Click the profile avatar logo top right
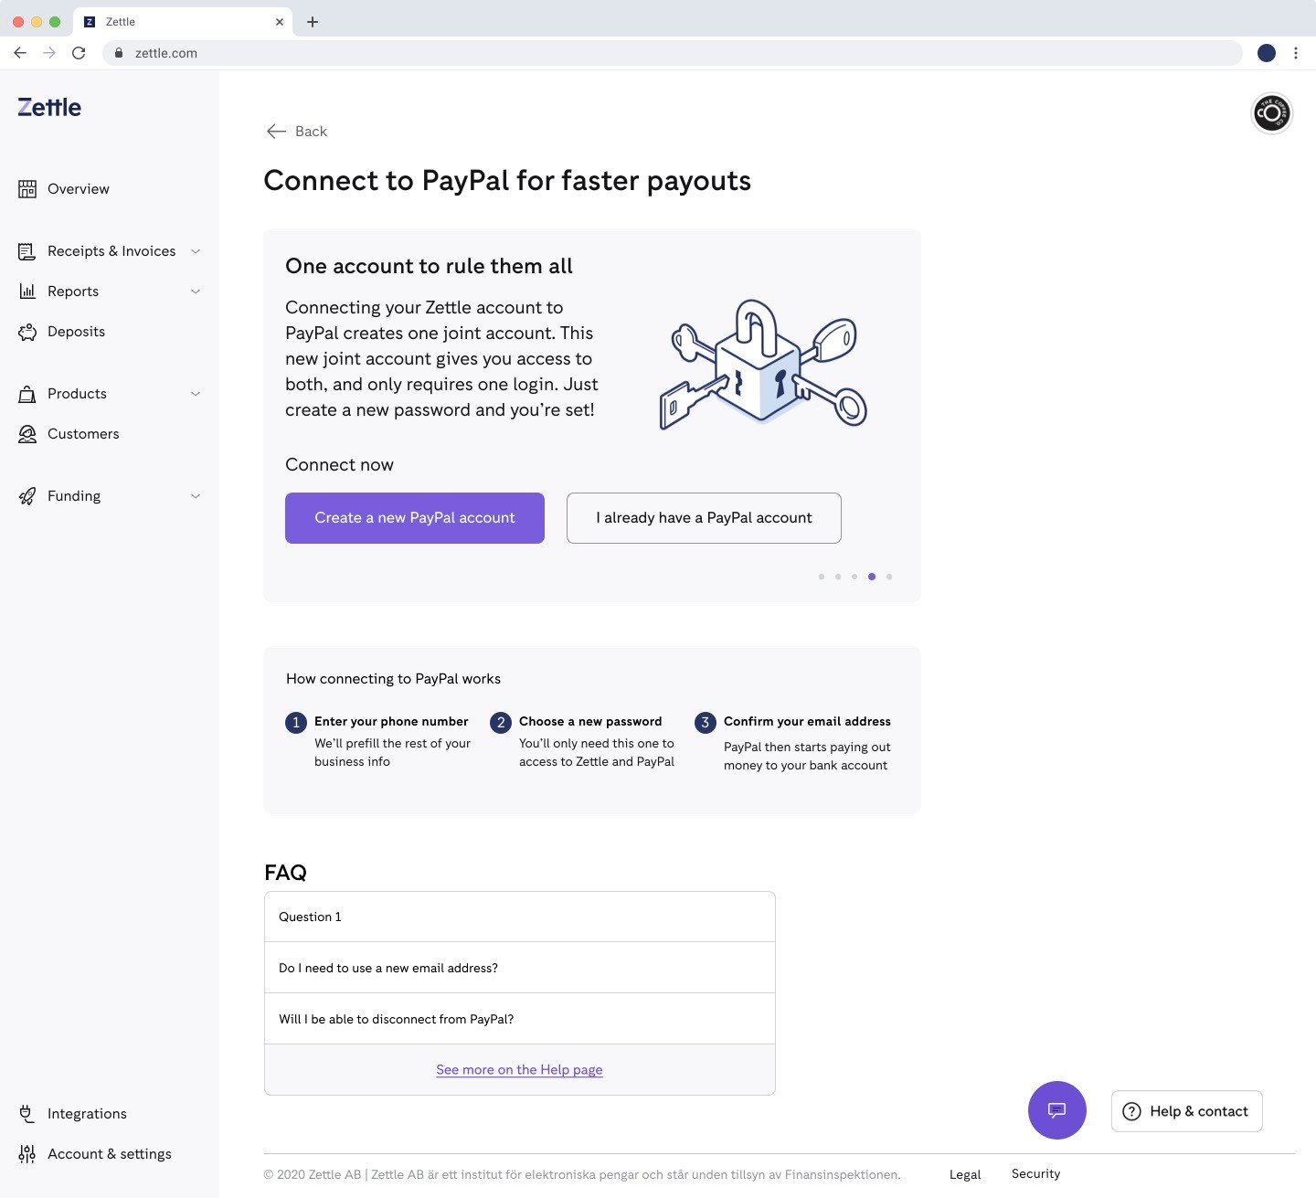The height and width of the screenshot is (1198, 1316). point(1271,113)
